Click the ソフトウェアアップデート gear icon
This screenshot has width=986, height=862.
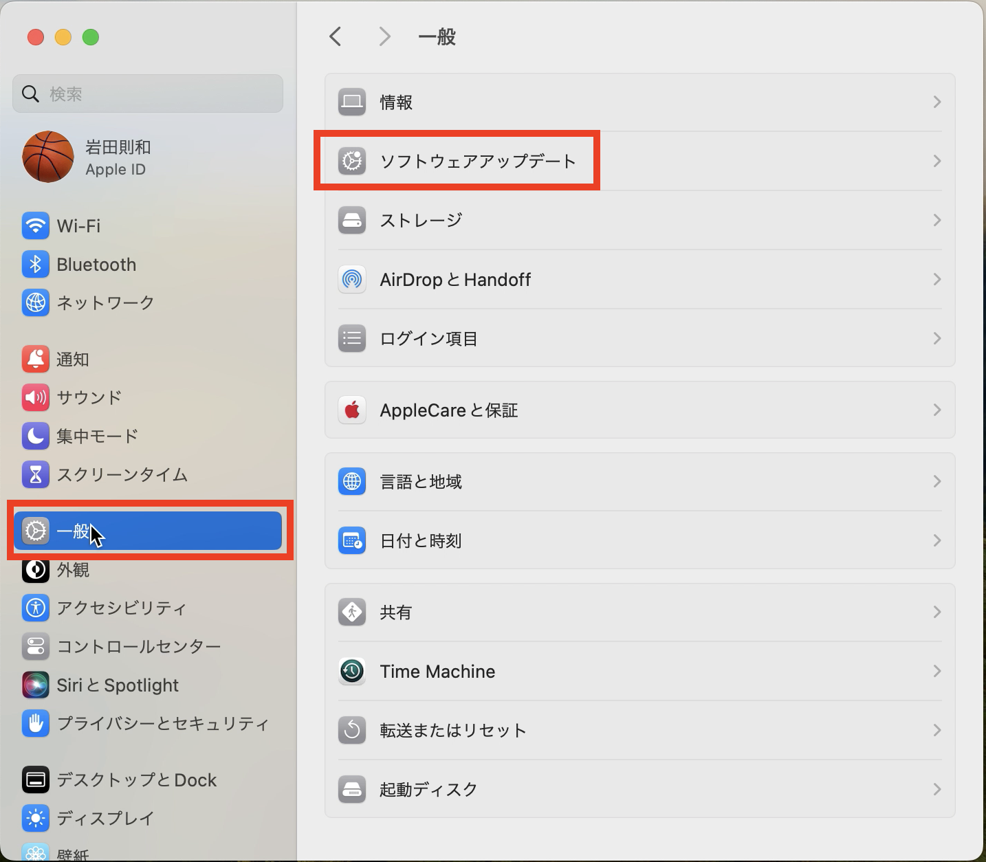[x=352, y=161]
